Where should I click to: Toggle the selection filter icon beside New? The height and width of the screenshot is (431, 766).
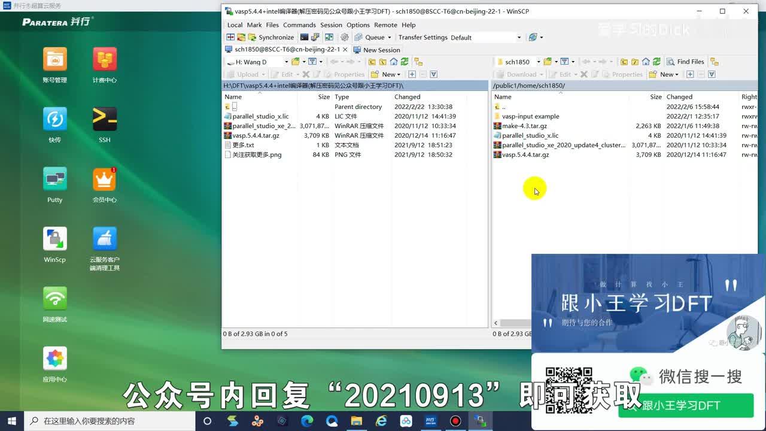tap(433, 74)
